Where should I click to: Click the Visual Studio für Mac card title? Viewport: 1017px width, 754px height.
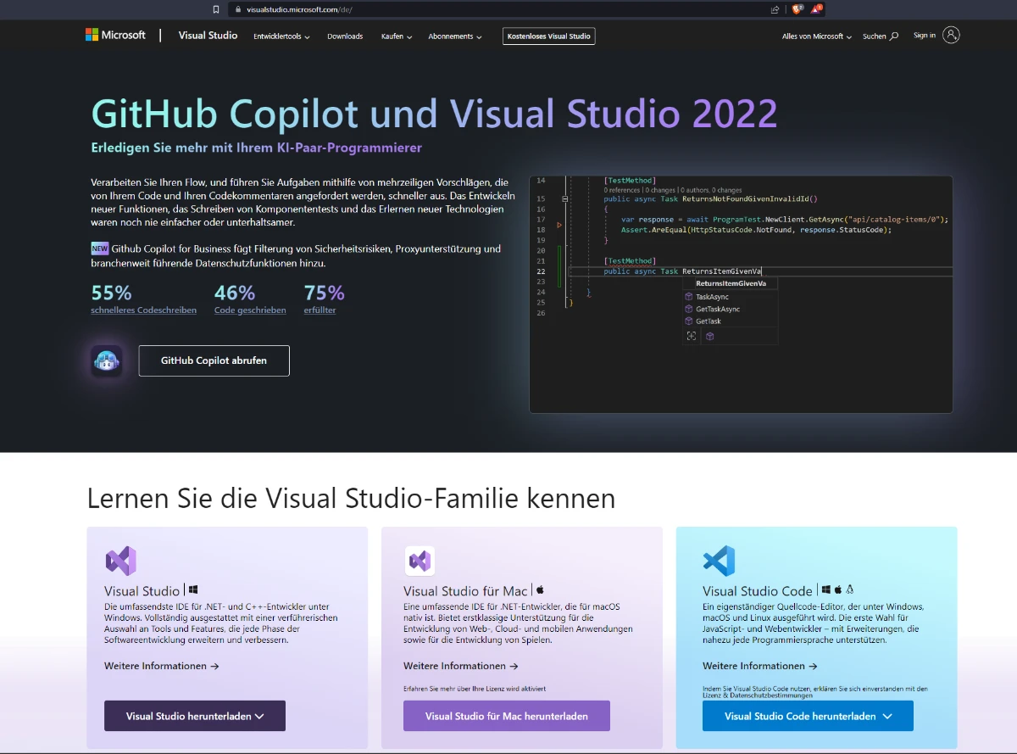point(466,591)
